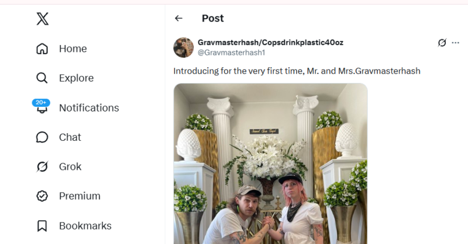
Task: Open the Bookmarks menu label
Action: 85,226
